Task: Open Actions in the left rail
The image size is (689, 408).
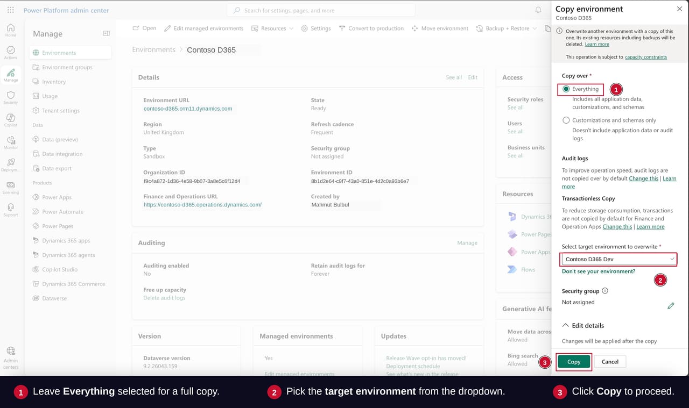Action: 11,53
